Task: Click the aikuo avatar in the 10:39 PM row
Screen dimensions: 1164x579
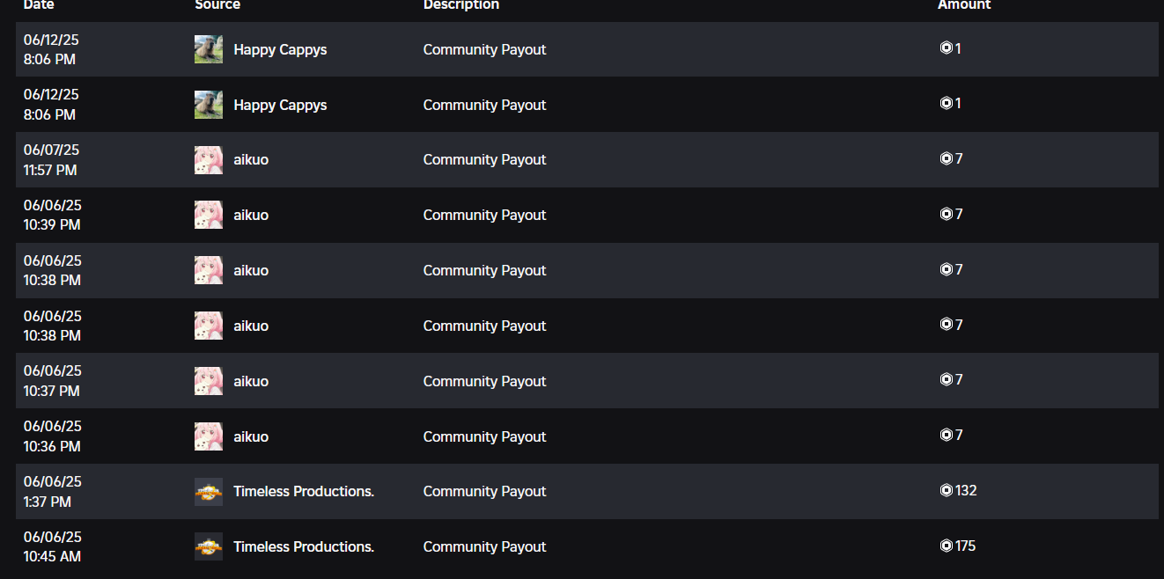Action: click(x=209, y=215)
